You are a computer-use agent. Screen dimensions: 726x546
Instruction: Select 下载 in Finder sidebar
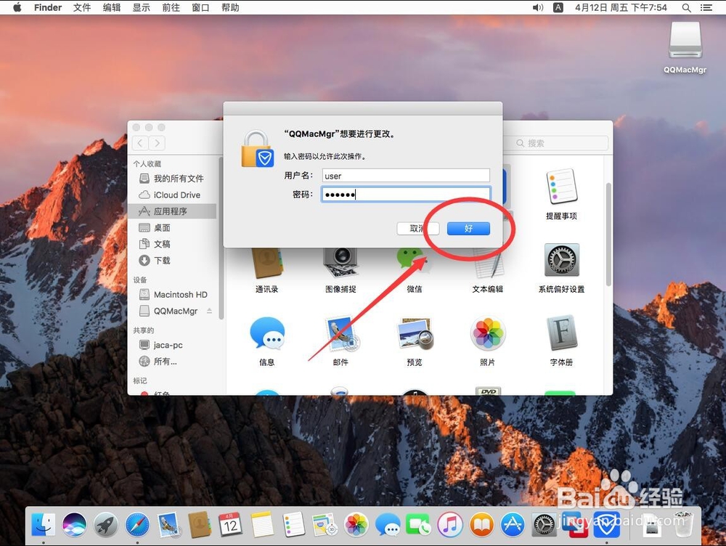[x=172, y=260]
